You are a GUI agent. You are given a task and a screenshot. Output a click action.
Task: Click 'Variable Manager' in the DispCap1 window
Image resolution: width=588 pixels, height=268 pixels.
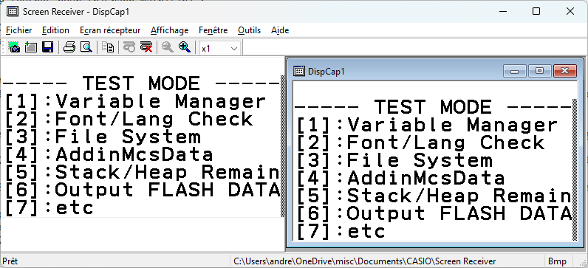click(453, 126)
